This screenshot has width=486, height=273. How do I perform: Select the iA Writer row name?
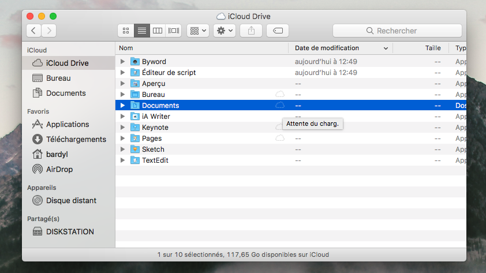click(156, 117)
